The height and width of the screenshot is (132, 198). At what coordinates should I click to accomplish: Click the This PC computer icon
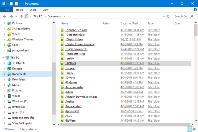click(7, 58)
